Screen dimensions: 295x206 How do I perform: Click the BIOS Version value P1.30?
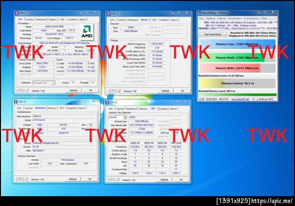[x=63, y=147]
